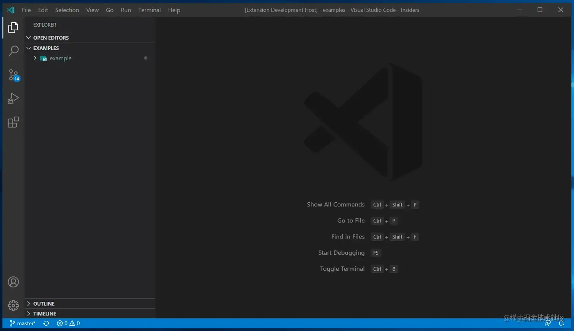Screen dimensions: 574x331
Task: Click the Start Debugging label
Action: [341, 253]
